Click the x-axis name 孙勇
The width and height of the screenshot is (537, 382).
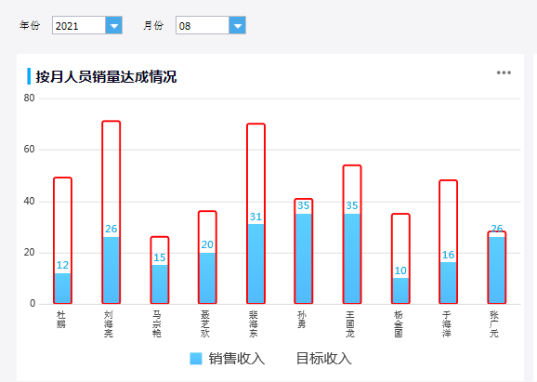[x=302, y=320]
